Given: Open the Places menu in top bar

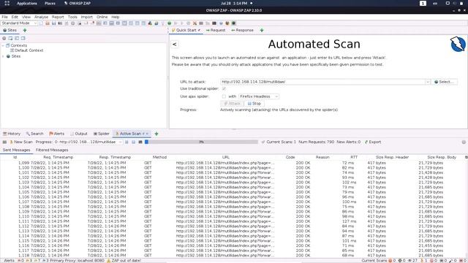Looking at the screenshot, I should (50, 3).
